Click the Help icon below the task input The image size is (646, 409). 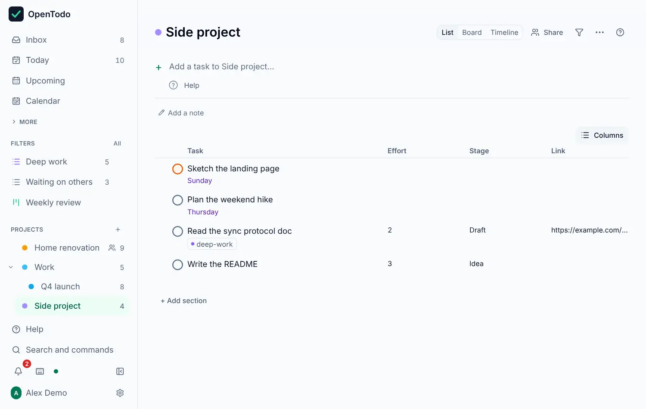tap(173, 85)
